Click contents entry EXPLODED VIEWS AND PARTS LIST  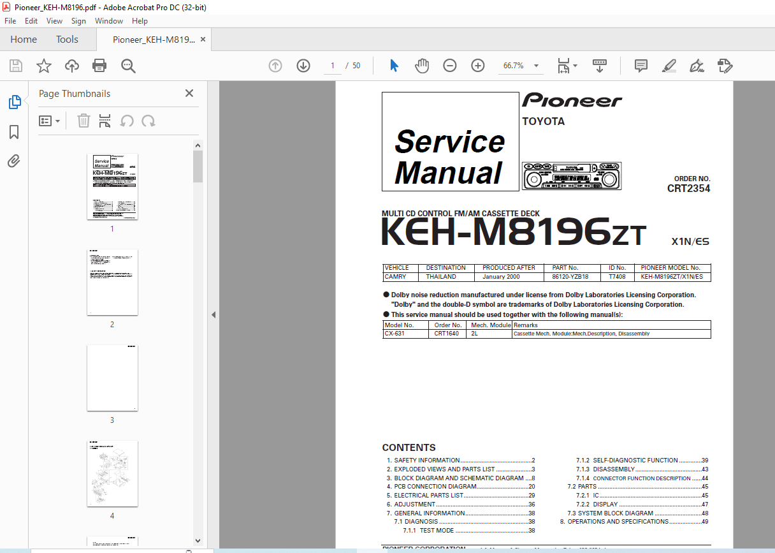460,469
